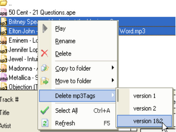176x132 pixels.
Task: Click the red X Delete icon
Action: click(x=45, y=54)
